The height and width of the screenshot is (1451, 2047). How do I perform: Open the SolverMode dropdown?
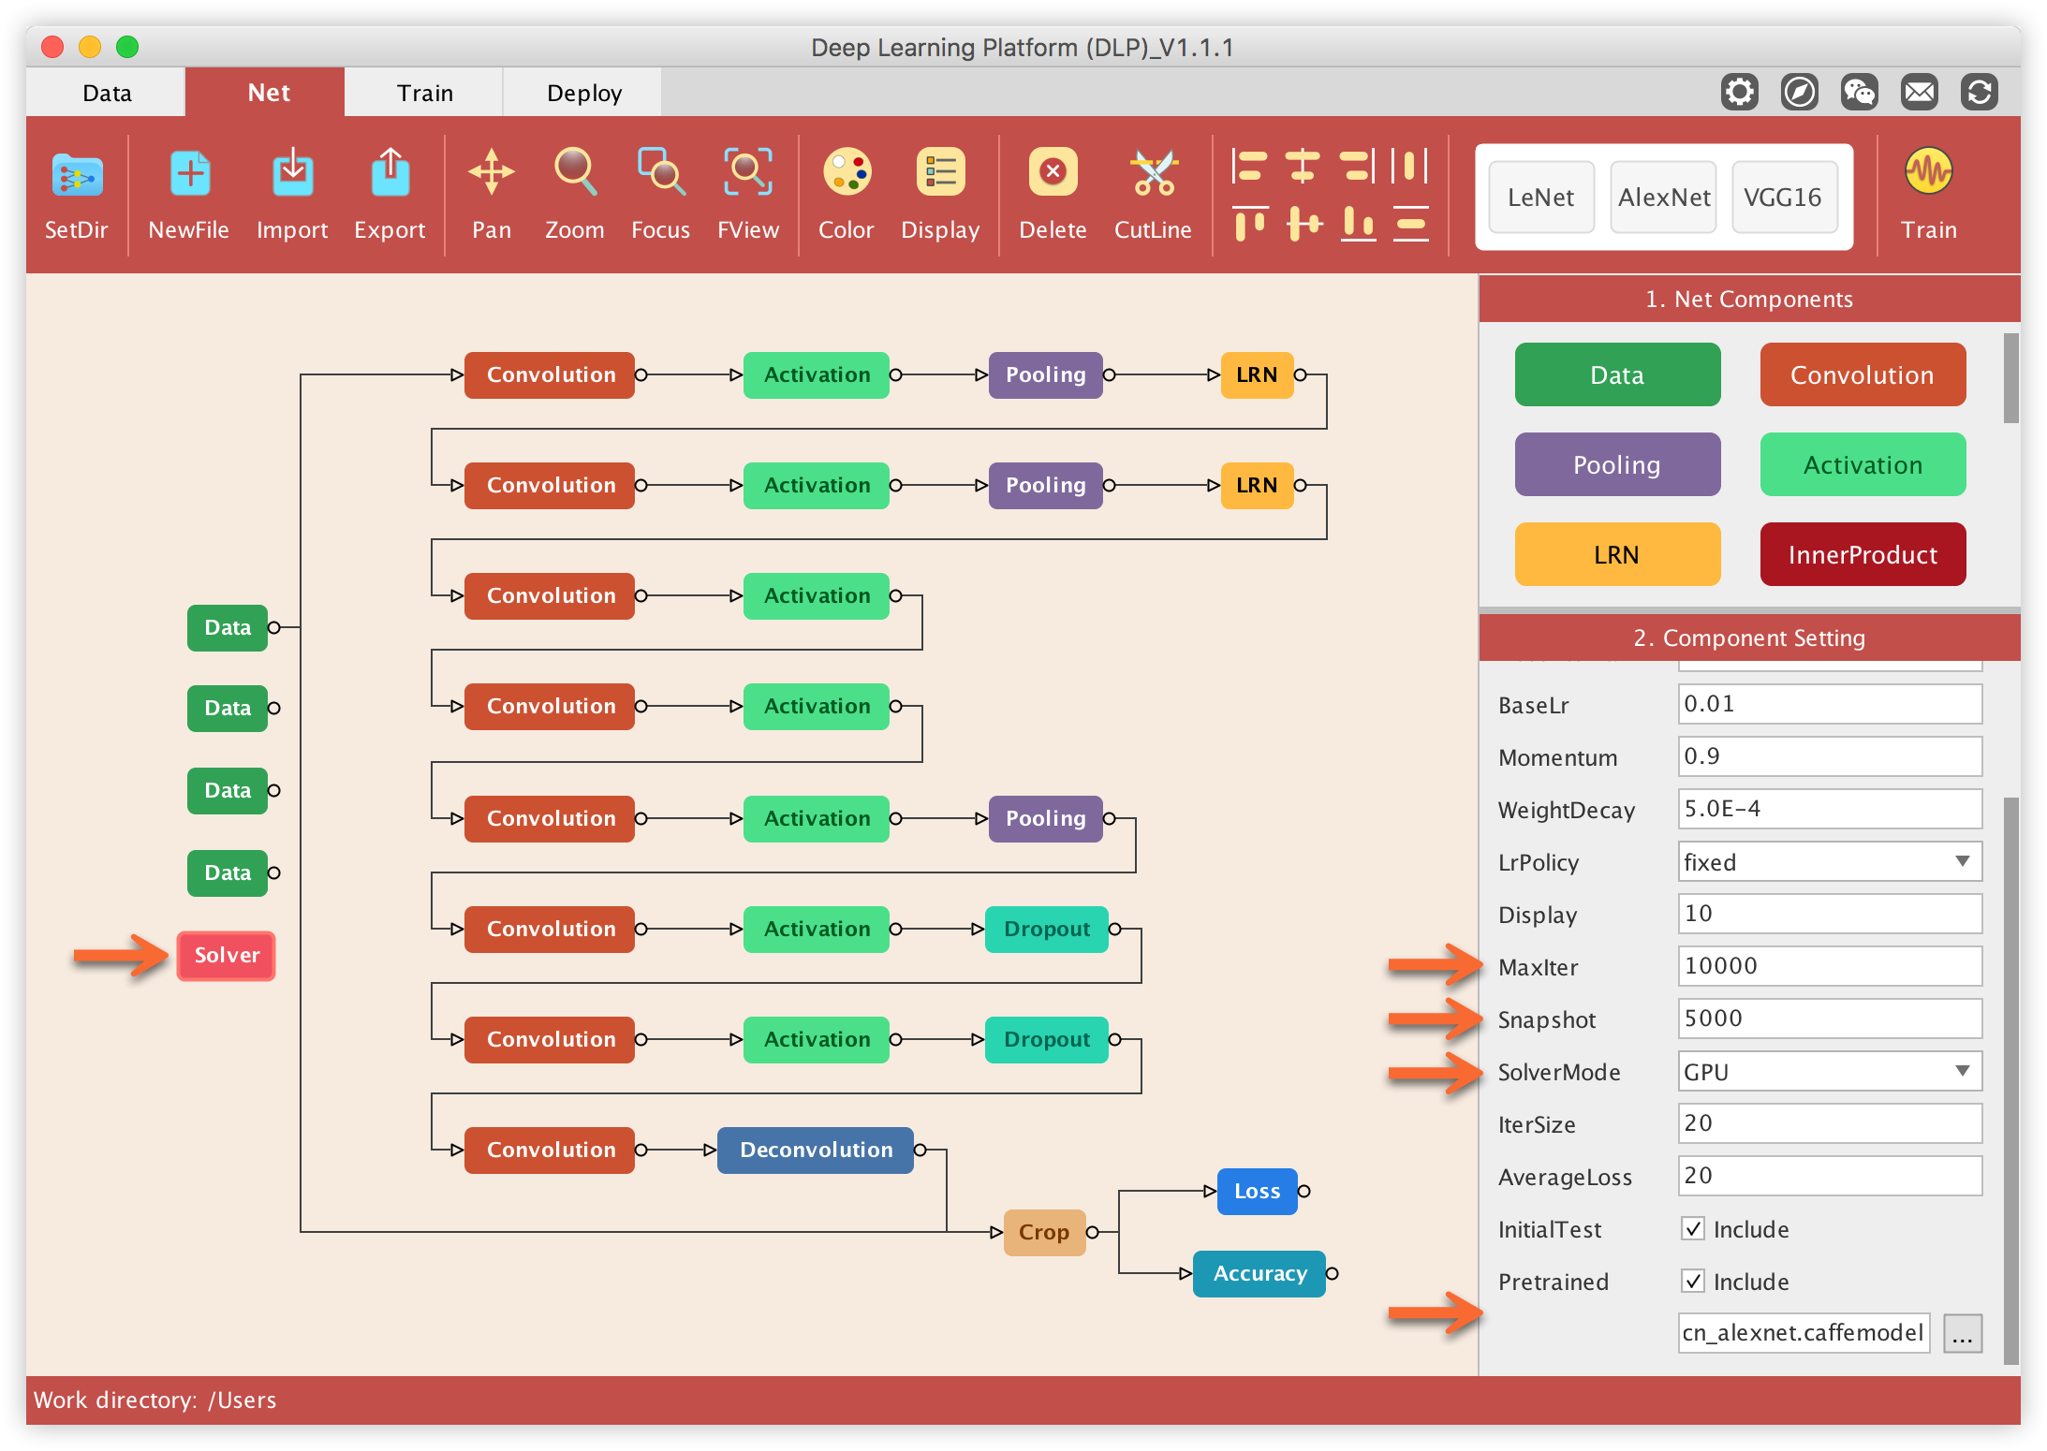(x=1829, y=1071)
